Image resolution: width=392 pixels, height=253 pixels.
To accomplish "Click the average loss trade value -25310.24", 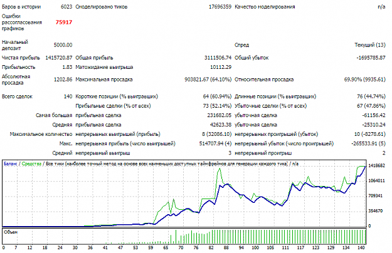I will pyautogui.click(x=374, y=125).
